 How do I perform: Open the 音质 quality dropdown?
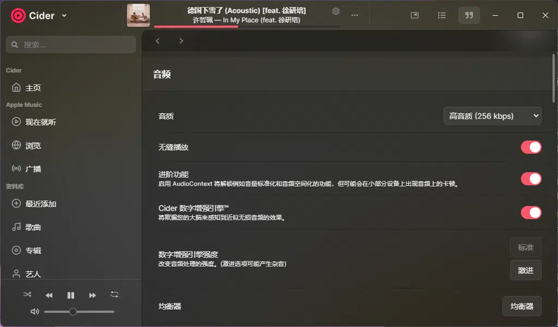pos(493,116)
